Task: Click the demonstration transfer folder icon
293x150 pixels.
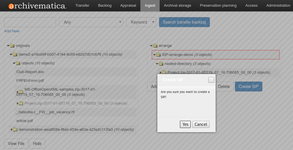Action: click(x=15, y=130)
